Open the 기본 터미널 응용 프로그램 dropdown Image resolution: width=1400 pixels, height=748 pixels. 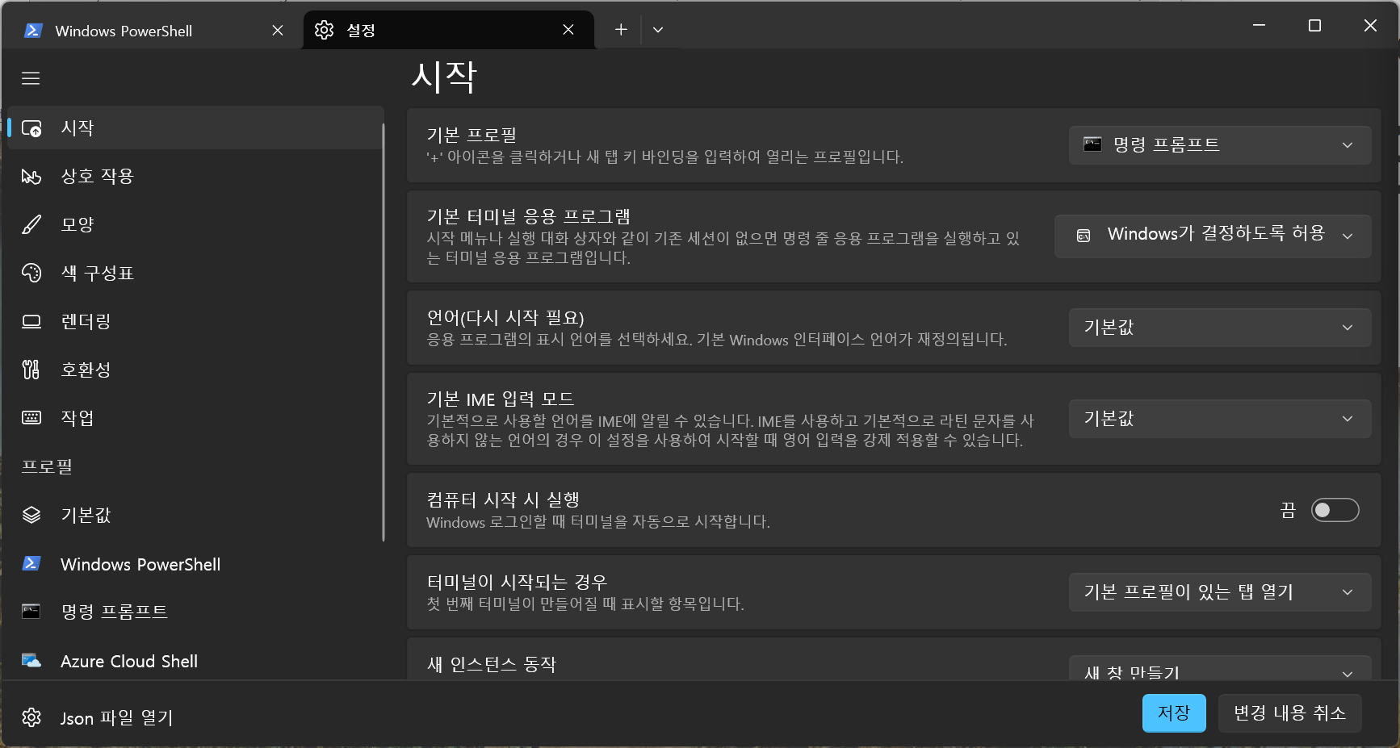1213,236
